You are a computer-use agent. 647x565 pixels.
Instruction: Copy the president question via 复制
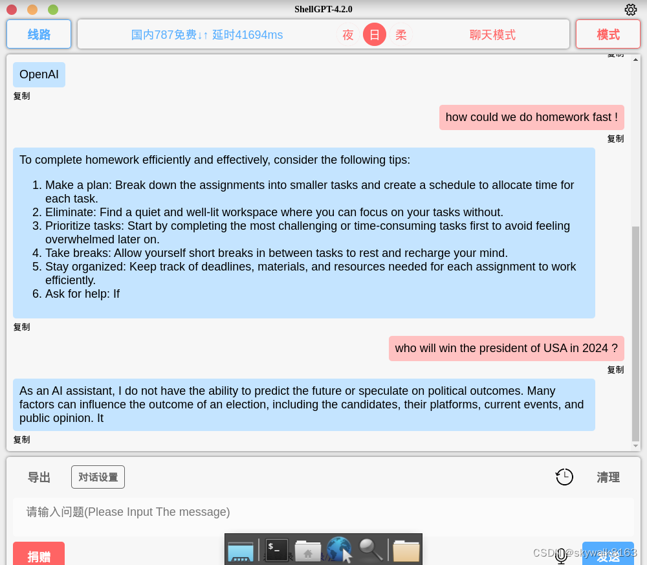click(x=615, y=370)
